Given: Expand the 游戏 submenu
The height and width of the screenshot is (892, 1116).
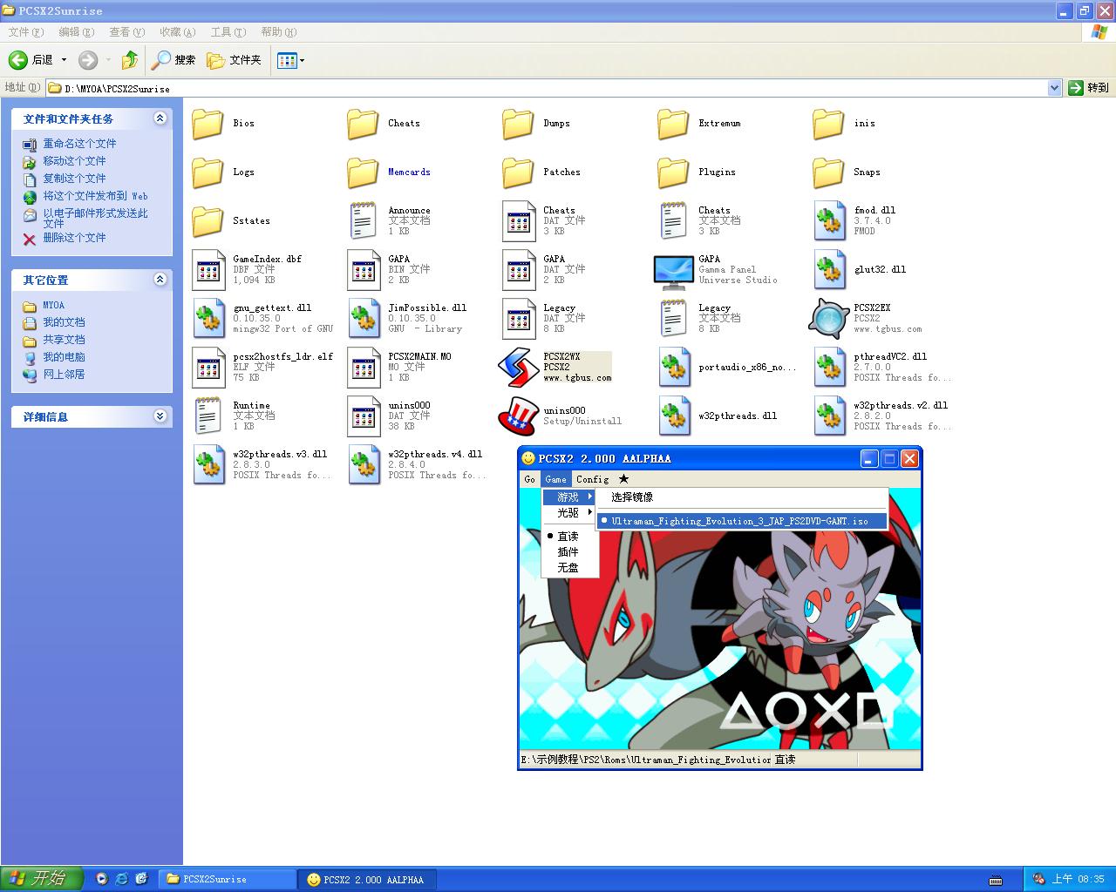Looking at the screenshot, I should 568,497.
